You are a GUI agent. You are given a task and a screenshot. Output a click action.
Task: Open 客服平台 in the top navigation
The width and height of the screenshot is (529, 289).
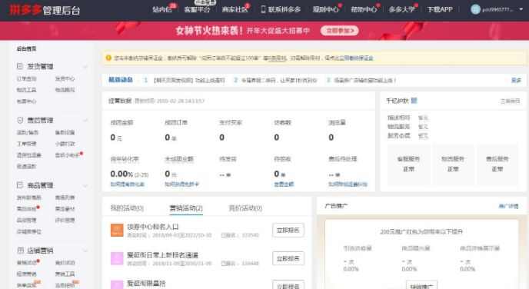click(x=197, y=9)
